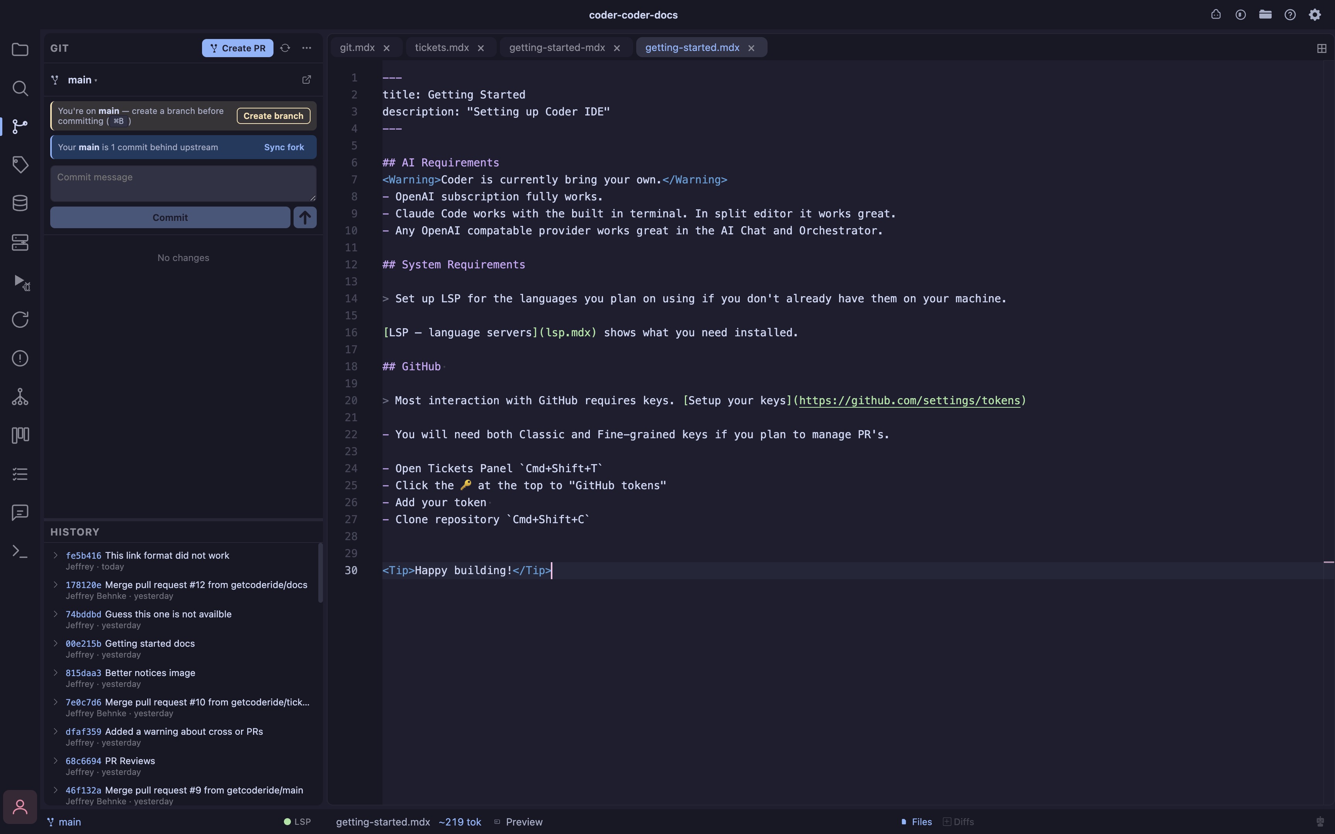This screenshot has height=834, width=1335.
Task: Switch to Diffs view in status bar
Action: click(958, 822)
